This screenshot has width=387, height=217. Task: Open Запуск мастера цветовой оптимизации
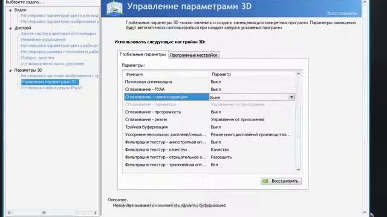(x=58, y=34)
